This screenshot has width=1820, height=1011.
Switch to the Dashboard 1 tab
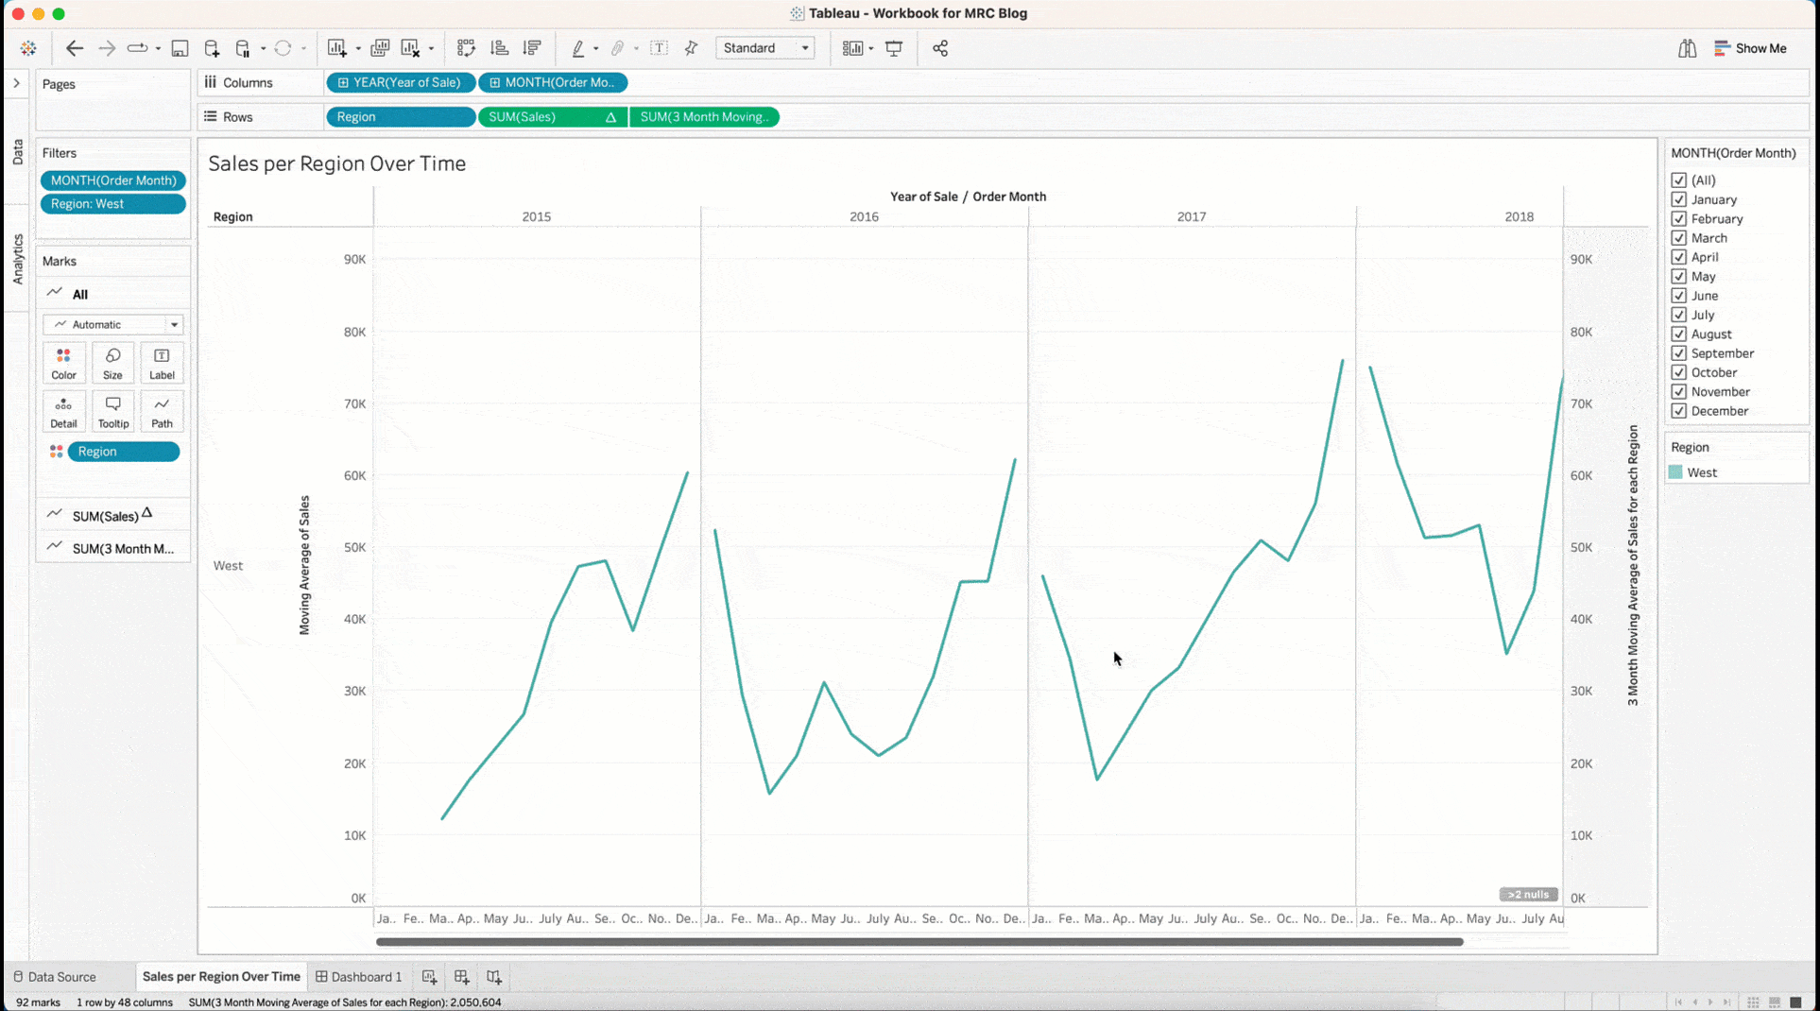click(x=358, y=977)
